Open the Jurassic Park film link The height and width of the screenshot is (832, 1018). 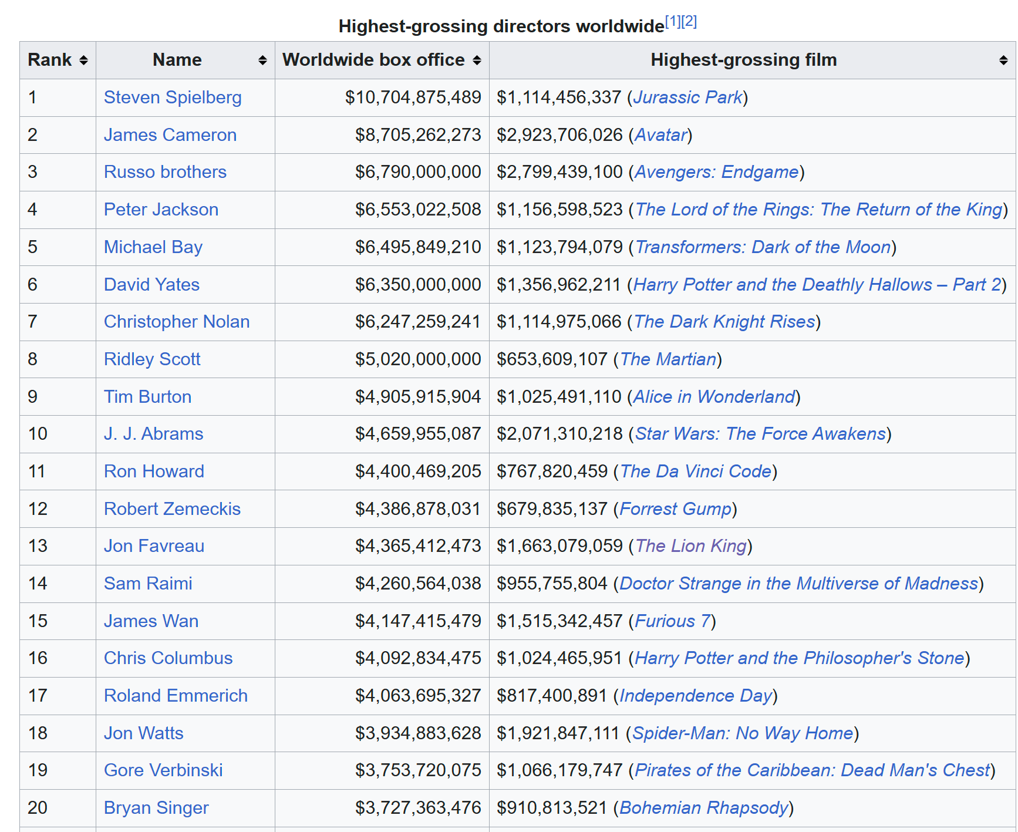pos(687,97)
